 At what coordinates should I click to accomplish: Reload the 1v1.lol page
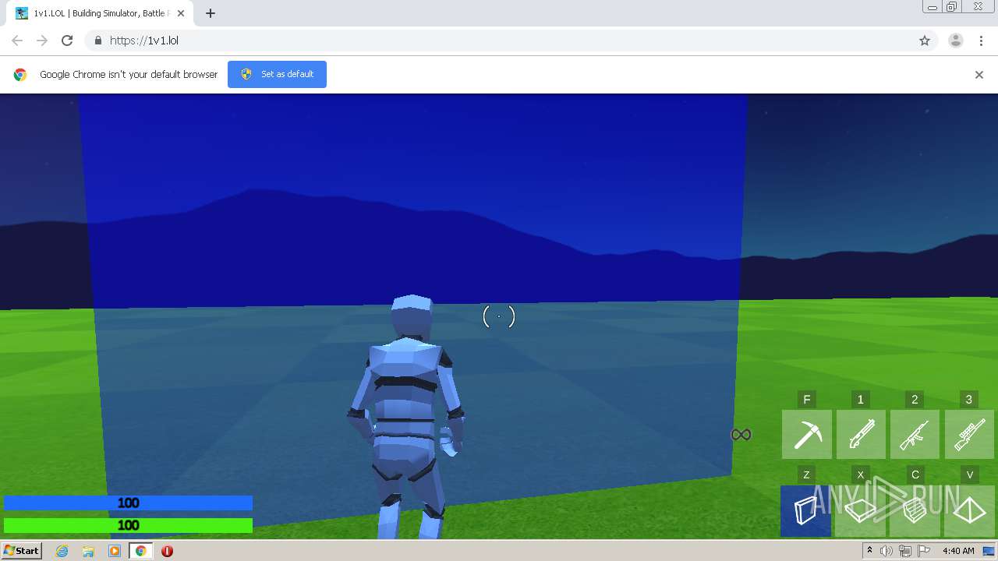pyautogui.click(x=67, y=41)
